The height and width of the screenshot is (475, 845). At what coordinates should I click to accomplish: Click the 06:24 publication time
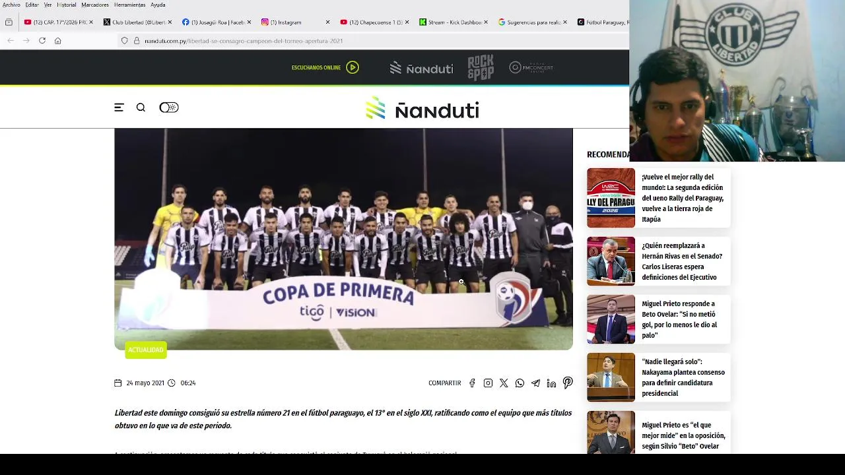pos(188,383)
